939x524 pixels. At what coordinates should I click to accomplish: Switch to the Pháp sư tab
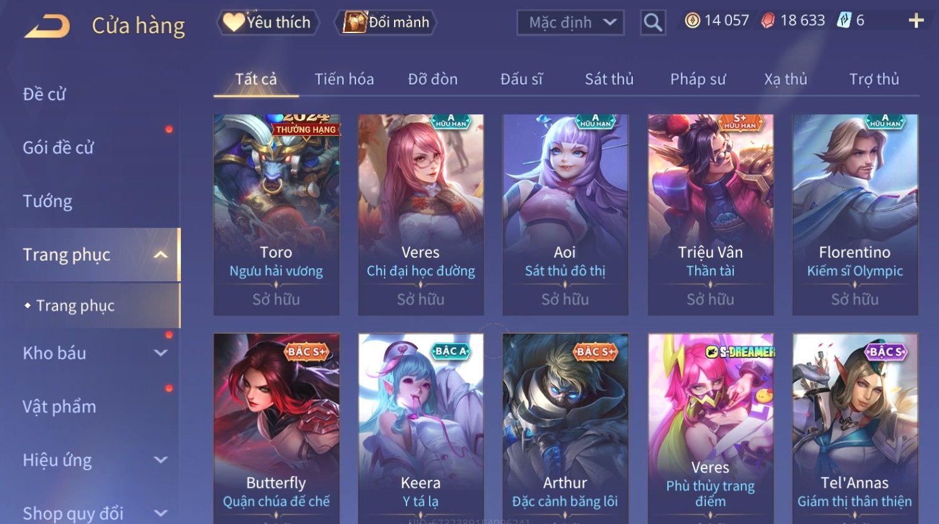(x=698, y=79)
